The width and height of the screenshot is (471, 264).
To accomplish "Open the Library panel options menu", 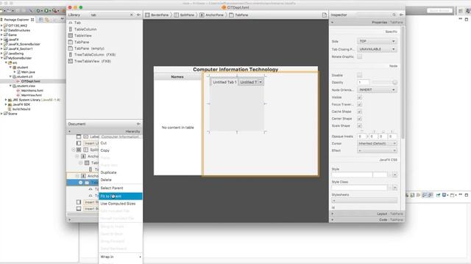I will click(x=138, y=15).
